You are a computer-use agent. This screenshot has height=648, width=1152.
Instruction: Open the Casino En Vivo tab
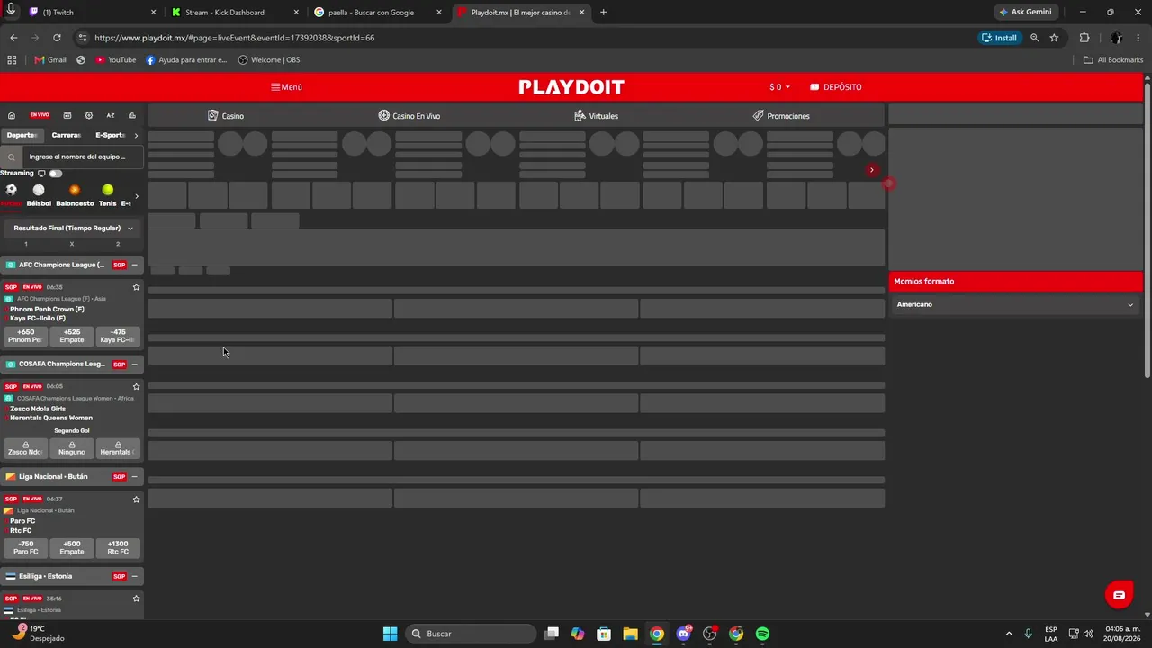point(409,116)
